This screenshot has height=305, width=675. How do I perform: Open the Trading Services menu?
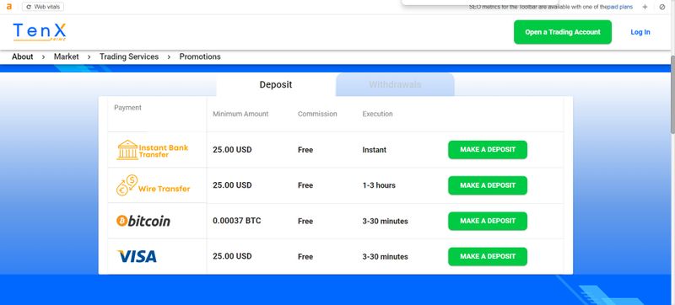click(x=129, y=56)
